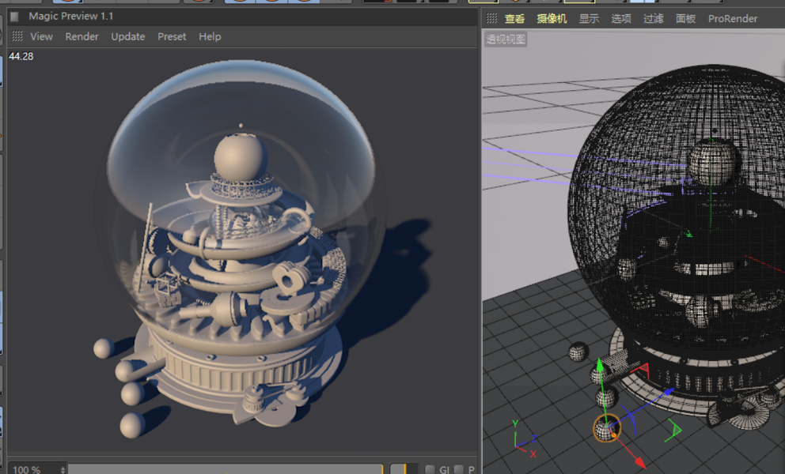Enable the P checkbox
Screen dimensions: 785x474
[x=459, y=469]
